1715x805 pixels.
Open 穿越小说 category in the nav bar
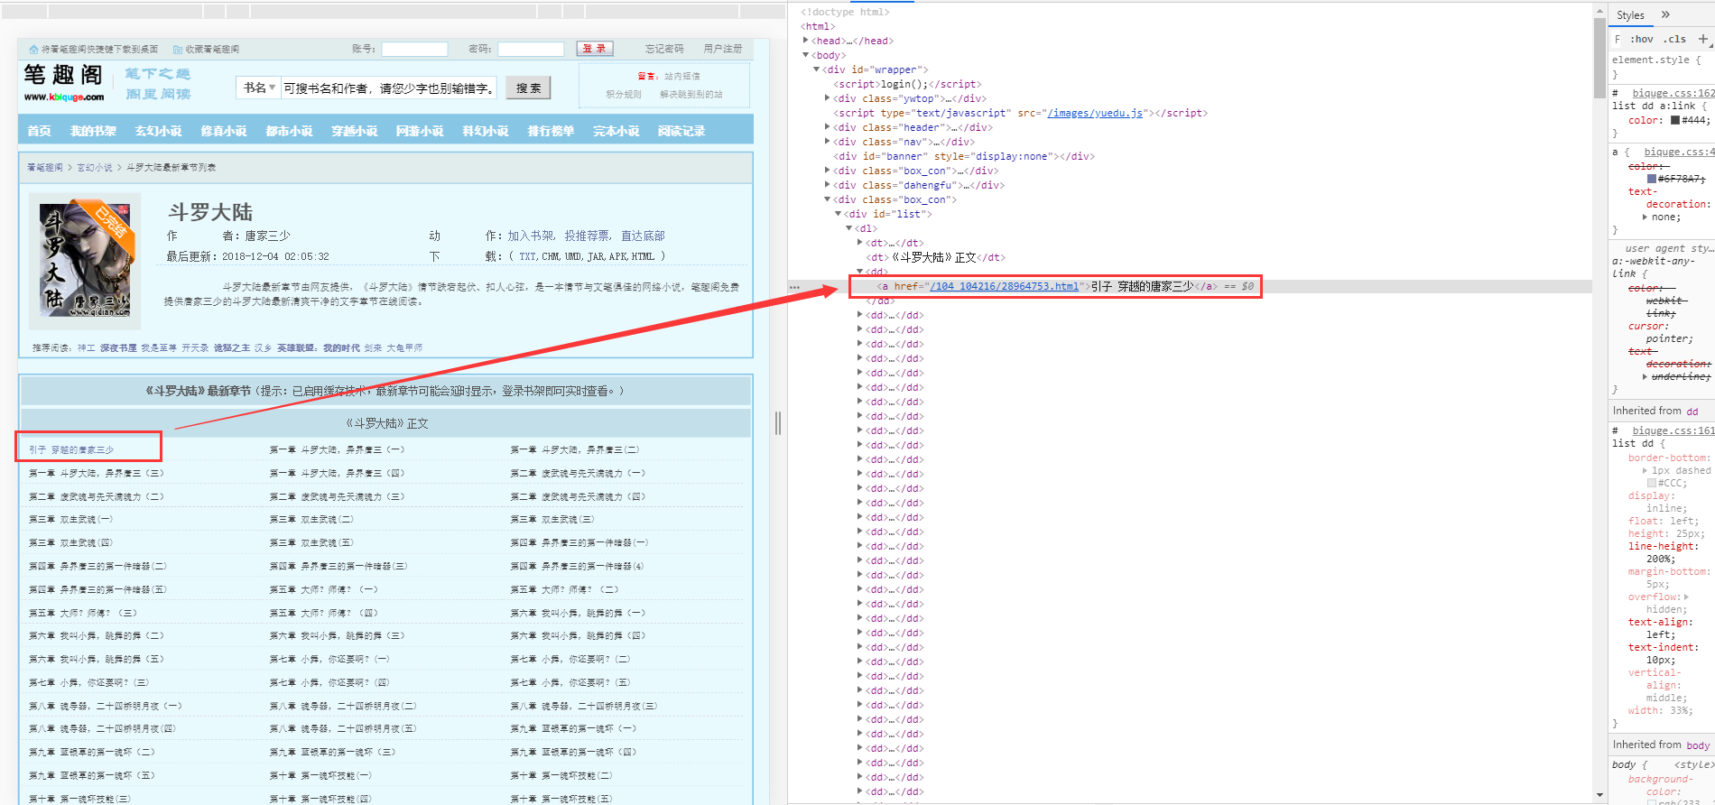pyautogui.click(x=355, y=131)
